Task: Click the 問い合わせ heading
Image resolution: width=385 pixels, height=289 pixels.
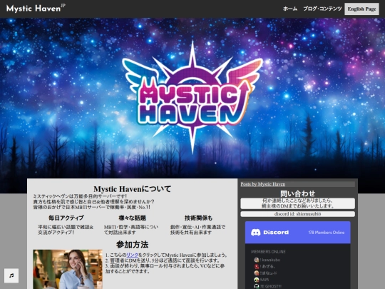Action: tap(297, 193)
